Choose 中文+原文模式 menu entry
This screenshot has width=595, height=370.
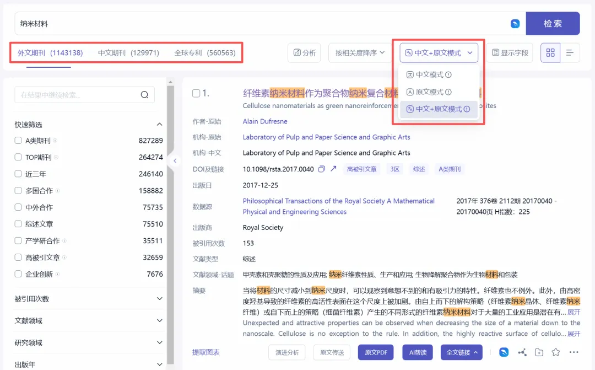click(439, 109)
